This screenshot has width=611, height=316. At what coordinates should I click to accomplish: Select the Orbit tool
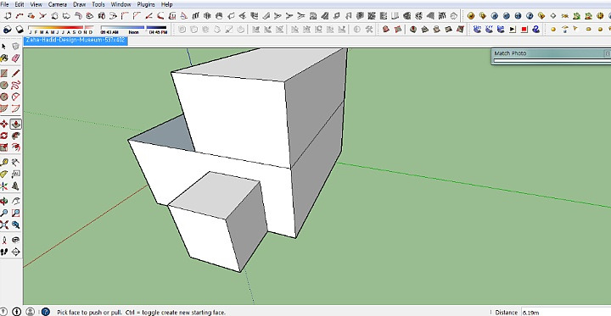[x=4, y=201]
